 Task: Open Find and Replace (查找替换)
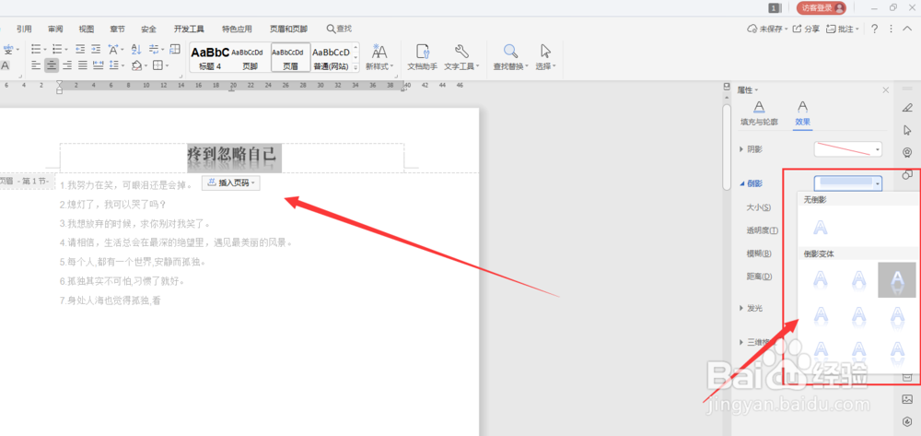click(510, 57)
